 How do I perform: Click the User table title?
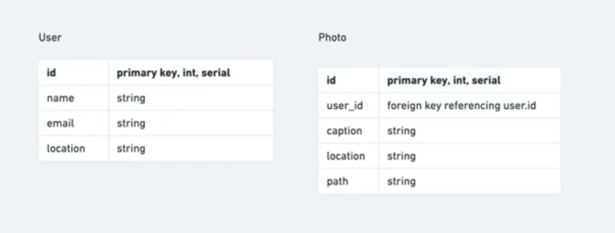(50, 38)
